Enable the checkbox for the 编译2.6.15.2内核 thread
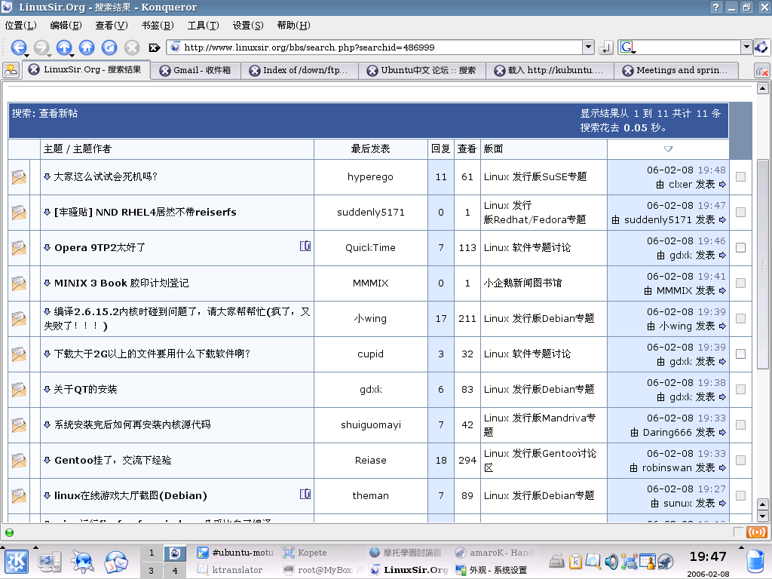This screenshot has height=579, width=772. tap(740, 319)
